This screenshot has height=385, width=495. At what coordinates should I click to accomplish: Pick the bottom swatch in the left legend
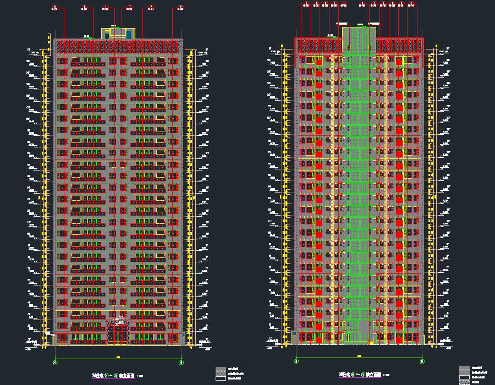tap(220, 378)
